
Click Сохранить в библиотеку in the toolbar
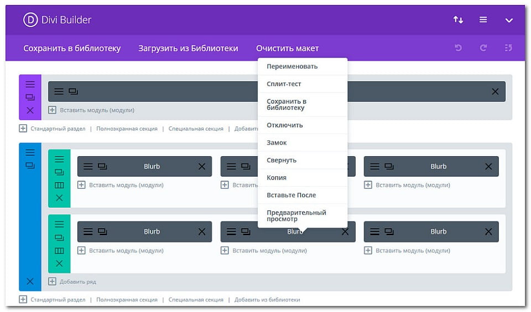coord(72,48)
